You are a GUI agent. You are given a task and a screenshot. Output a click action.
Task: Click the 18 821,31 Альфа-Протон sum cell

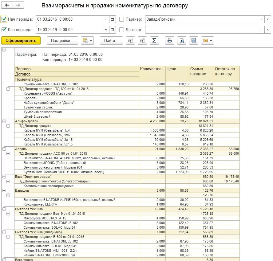point(201,121)
